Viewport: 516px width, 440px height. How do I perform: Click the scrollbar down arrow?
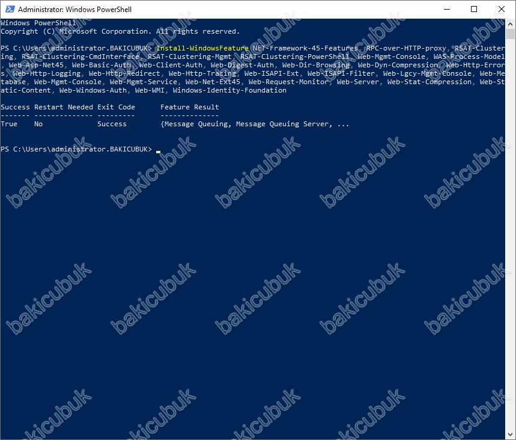510,435
